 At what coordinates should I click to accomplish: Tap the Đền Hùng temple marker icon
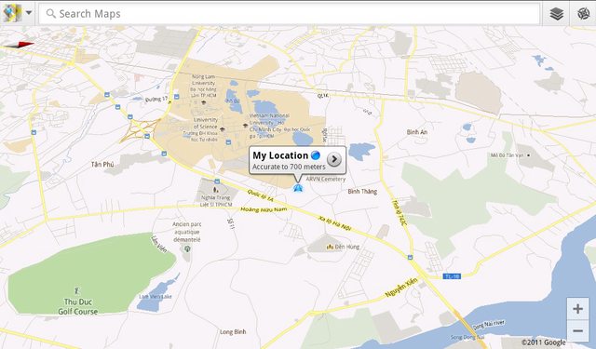pos(330,247)
